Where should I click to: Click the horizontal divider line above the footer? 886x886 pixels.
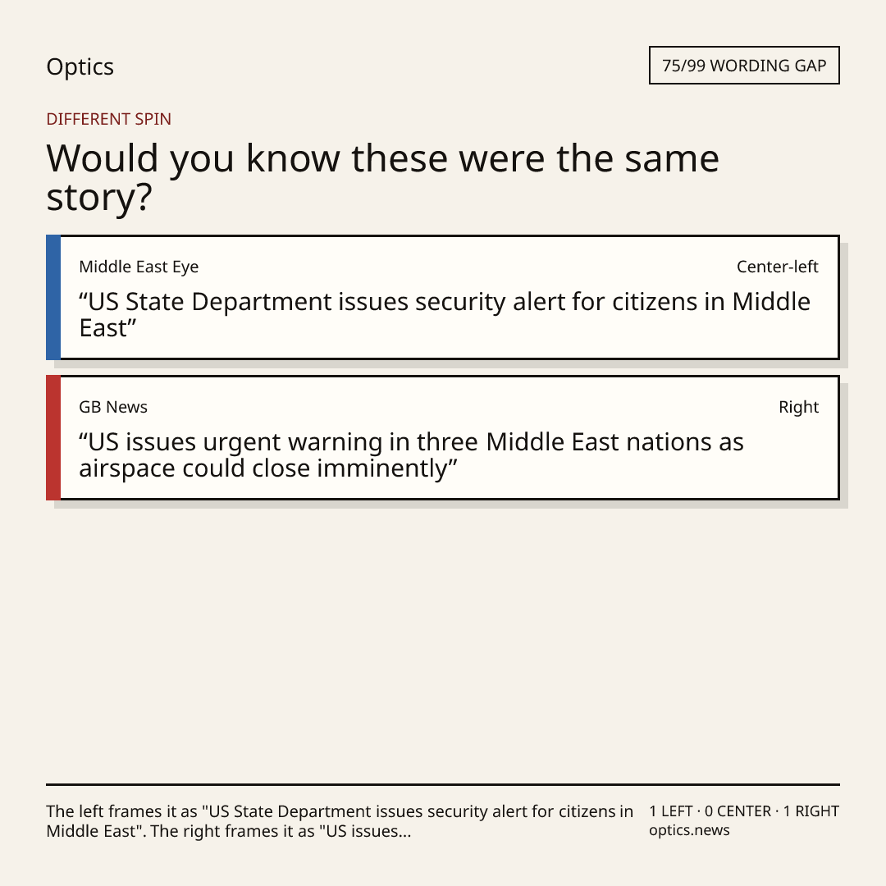[x=443, y=784]
